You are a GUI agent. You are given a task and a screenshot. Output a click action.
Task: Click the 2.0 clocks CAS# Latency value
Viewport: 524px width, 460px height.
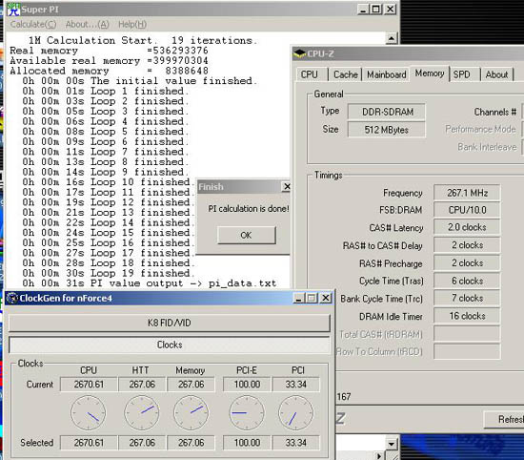click(x=467, y=227)
